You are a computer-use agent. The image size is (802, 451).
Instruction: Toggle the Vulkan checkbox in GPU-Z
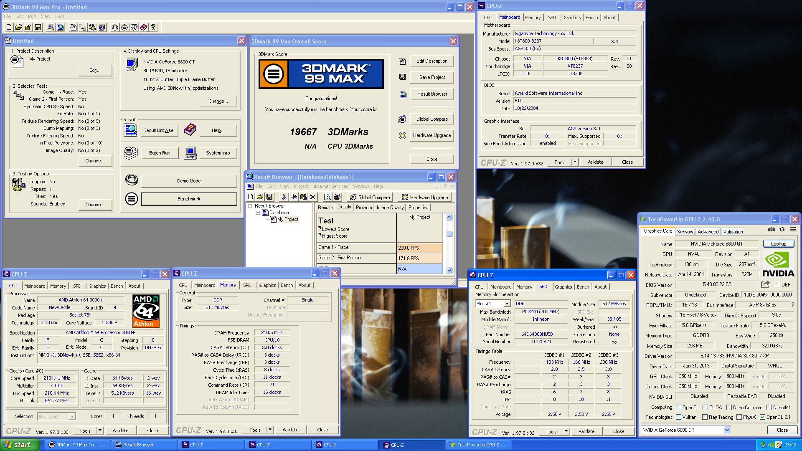click(679, 417)
